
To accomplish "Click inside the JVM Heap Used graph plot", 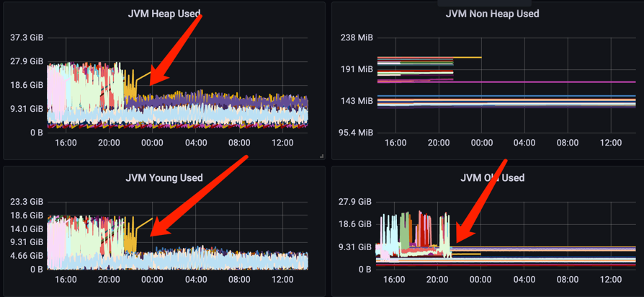I will point(177,84).
